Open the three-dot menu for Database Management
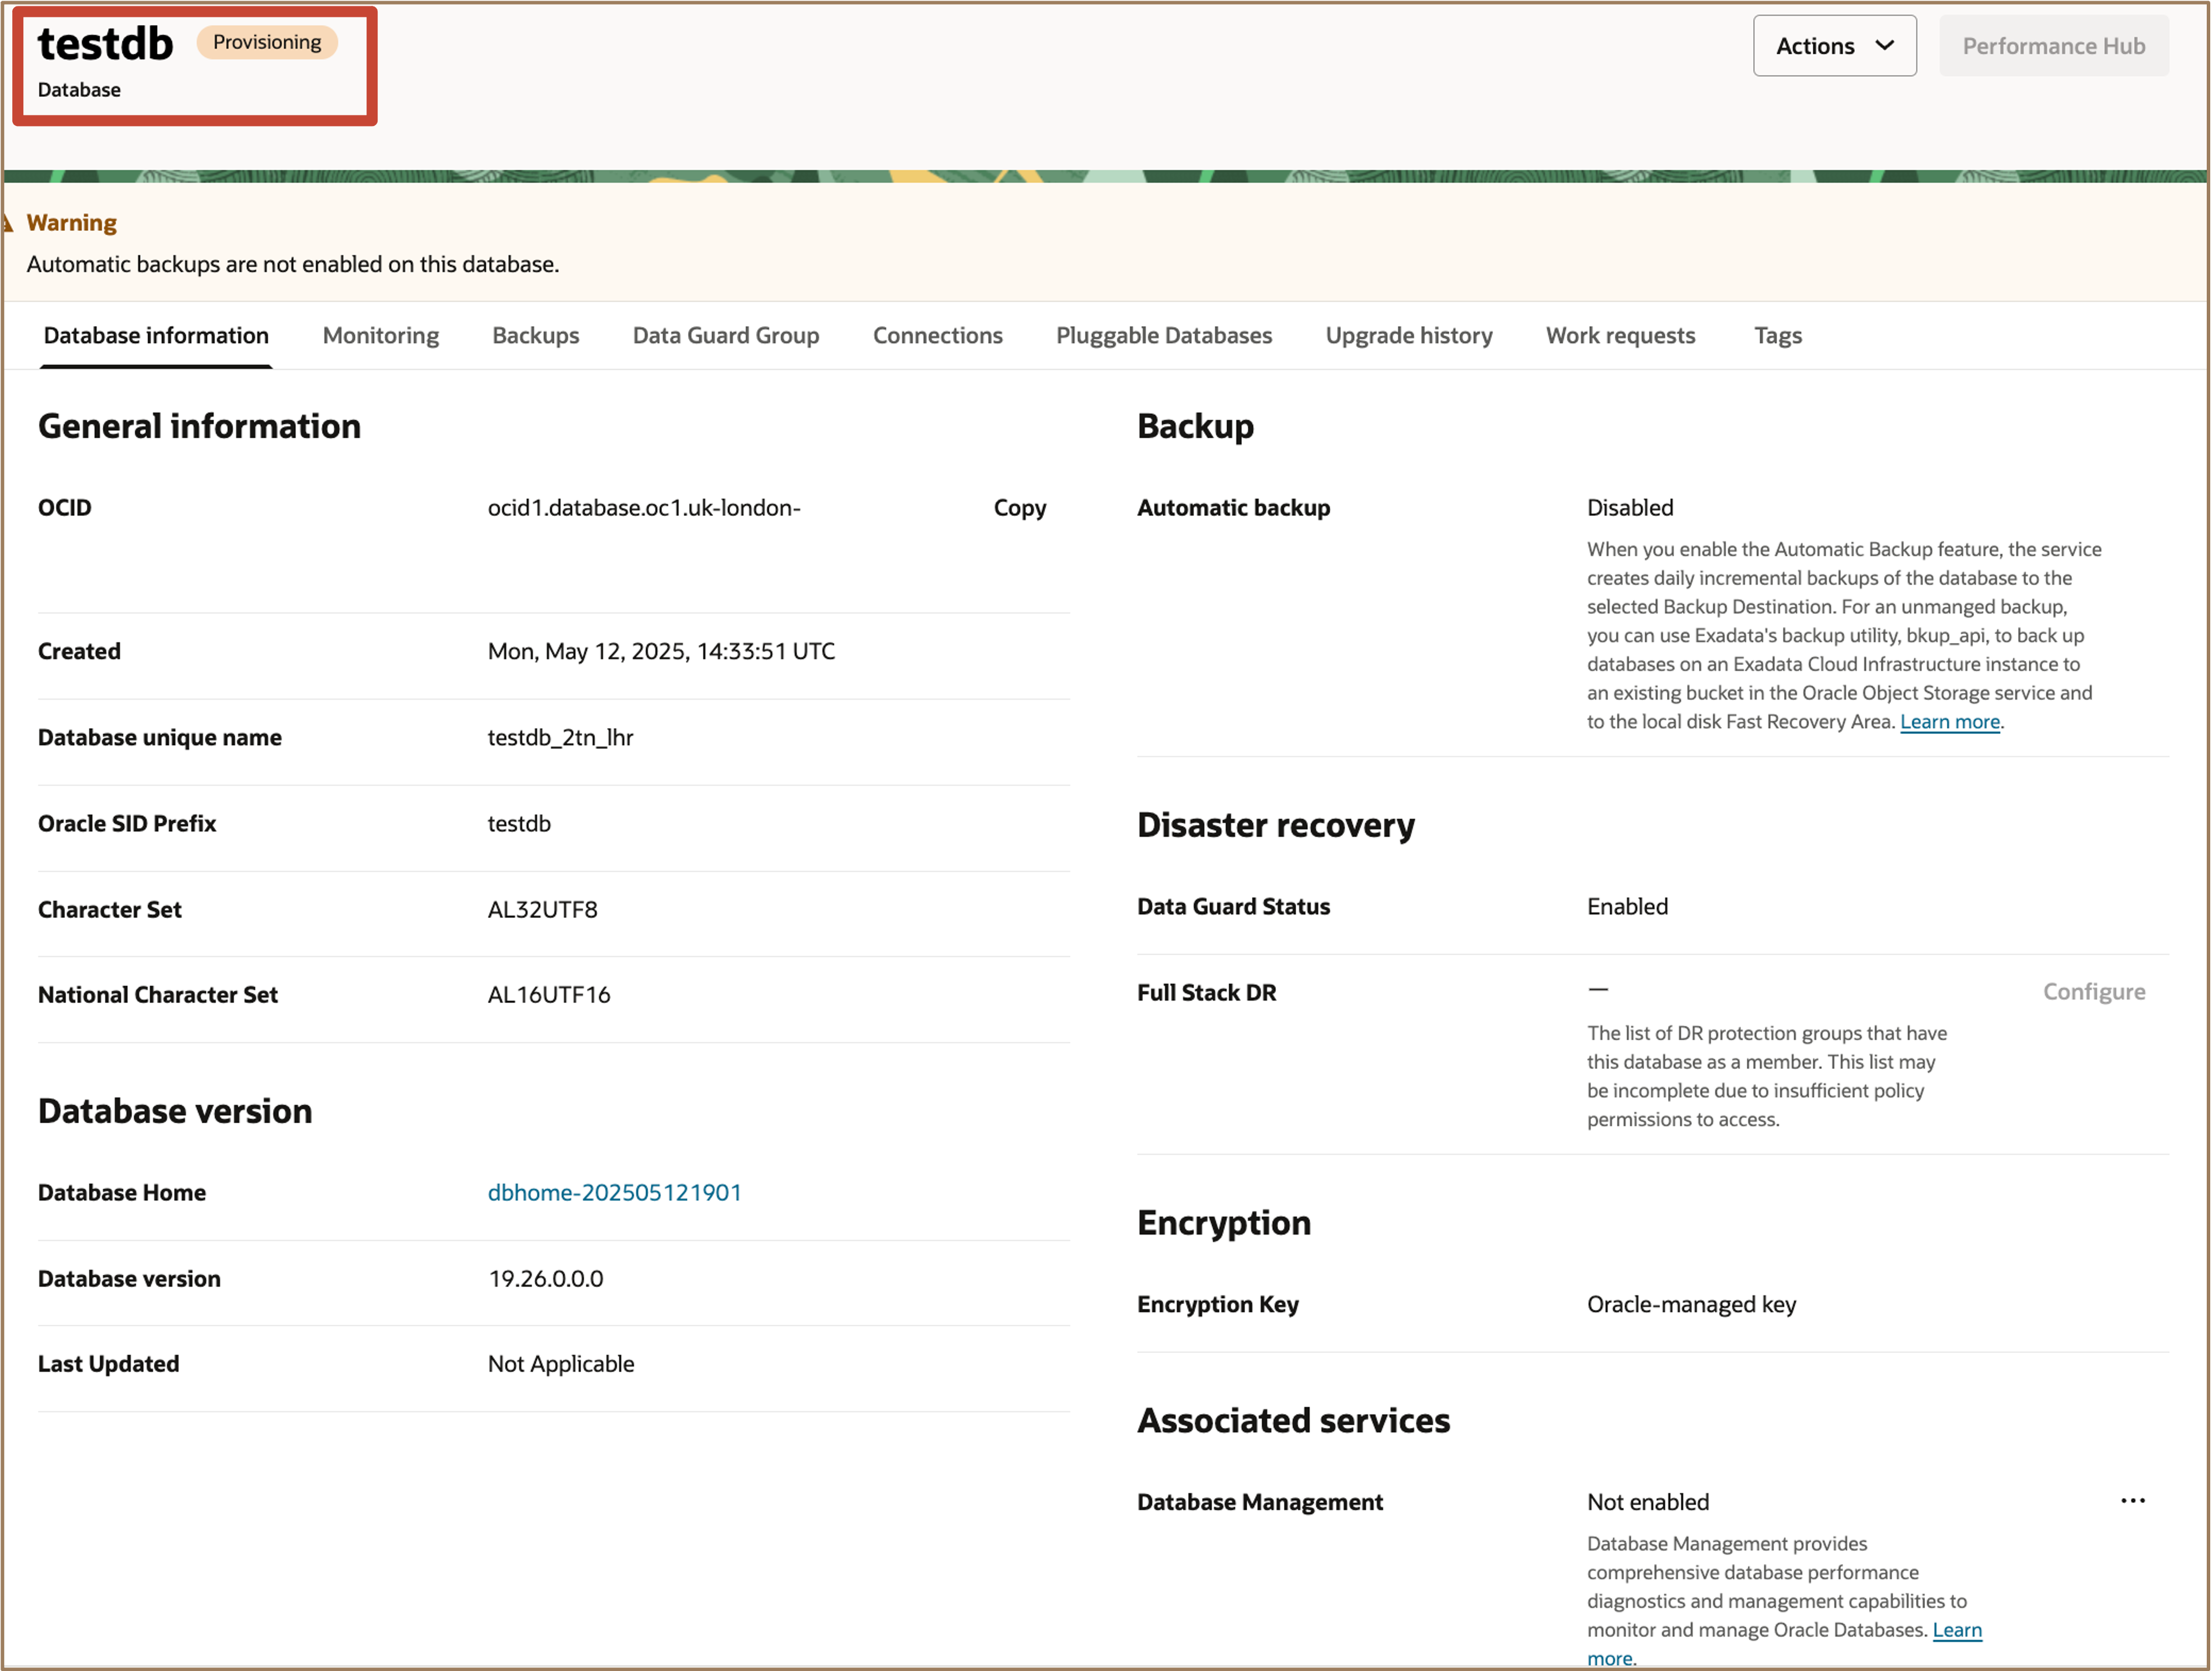Viewport: 2212px width, 1671px height. click(2134, 1500)
